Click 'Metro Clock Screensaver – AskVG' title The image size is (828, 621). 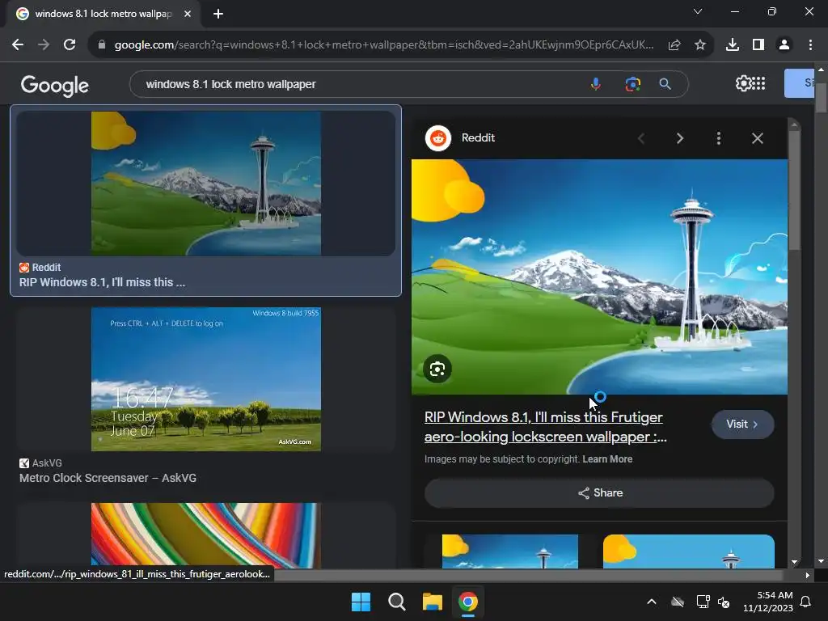[x=108, y=478]
